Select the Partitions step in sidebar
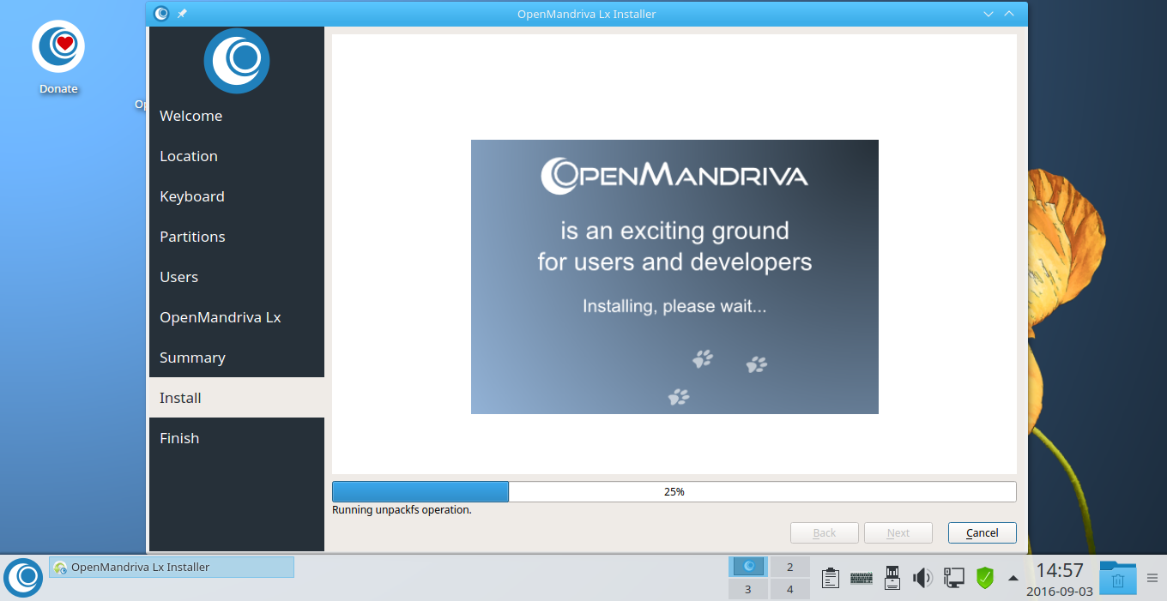The height and width of the screenshot is (601, 1167). point(237,237)
